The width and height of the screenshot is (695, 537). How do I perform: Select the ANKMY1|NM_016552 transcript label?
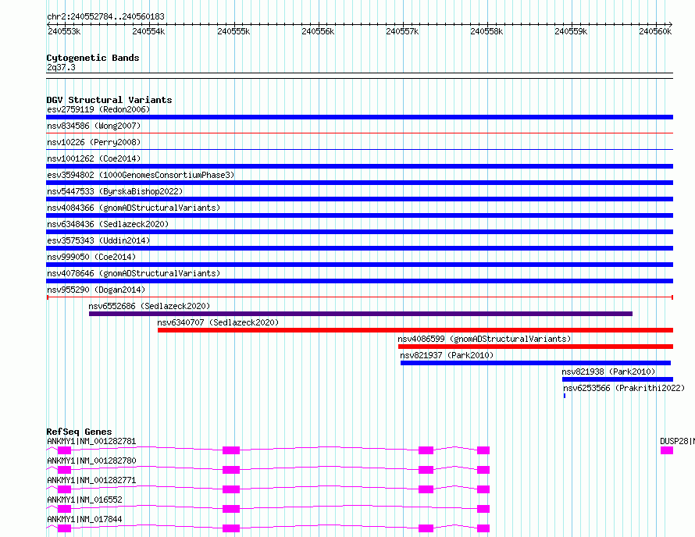(x=84, y=500)
